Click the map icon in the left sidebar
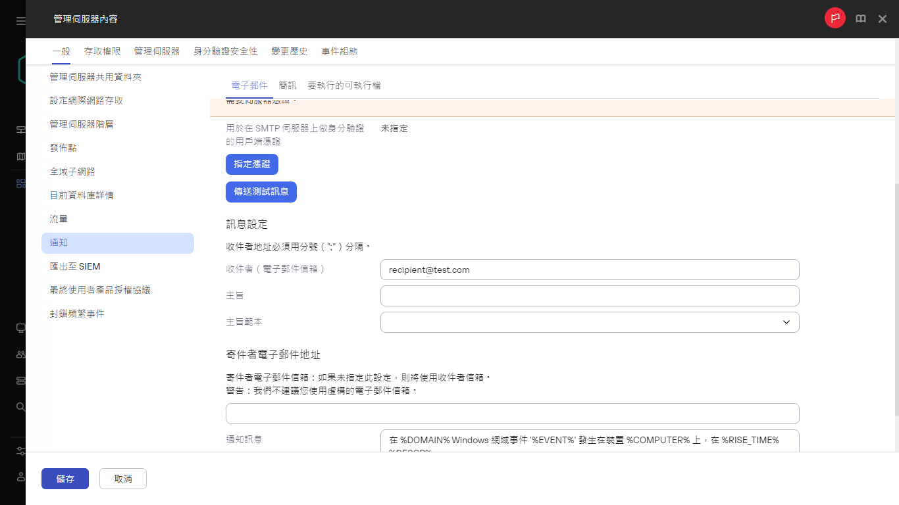 click(20, 156)
